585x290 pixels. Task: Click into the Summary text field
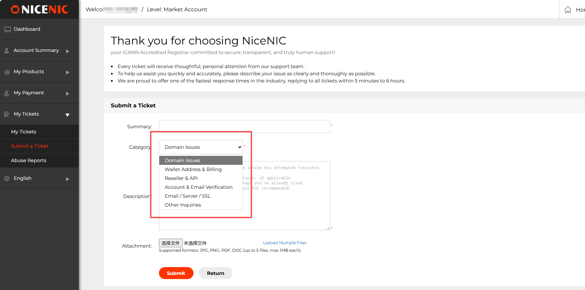pyautogui.click(x=244, y=127)
